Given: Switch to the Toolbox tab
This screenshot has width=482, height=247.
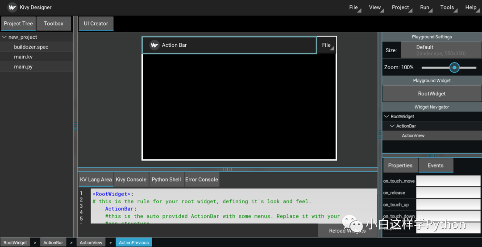Looking at the screenshot, I should pyautogui.click(x=54, y=24).
